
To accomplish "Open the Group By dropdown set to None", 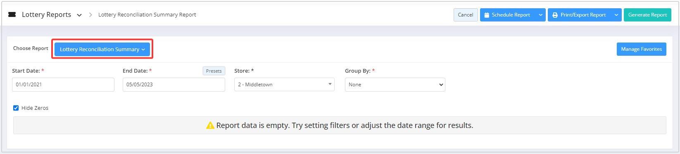I will (x=395, y=84).
